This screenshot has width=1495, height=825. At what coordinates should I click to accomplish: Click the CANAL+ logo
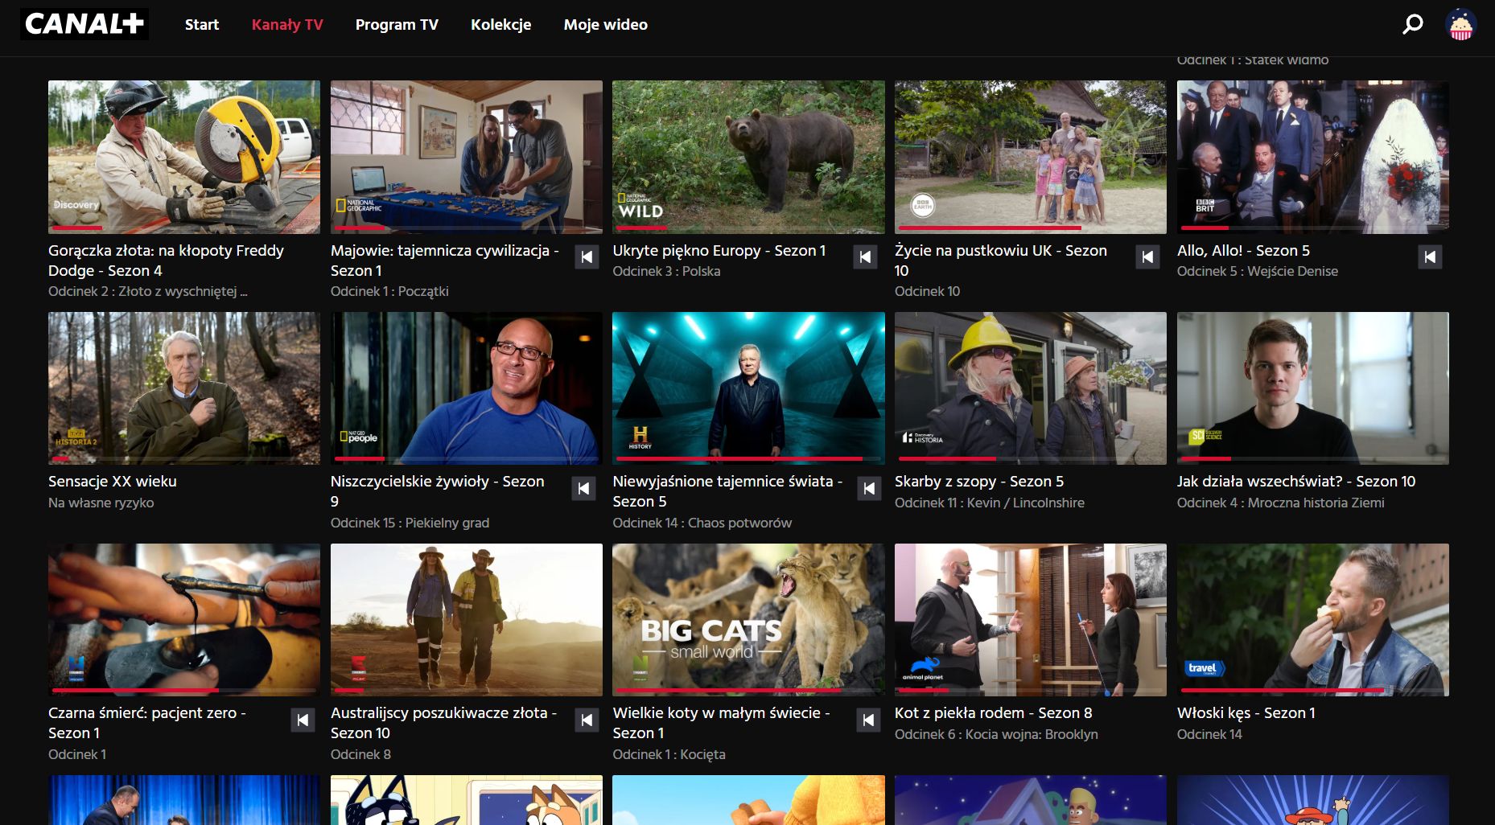[83, 24]
